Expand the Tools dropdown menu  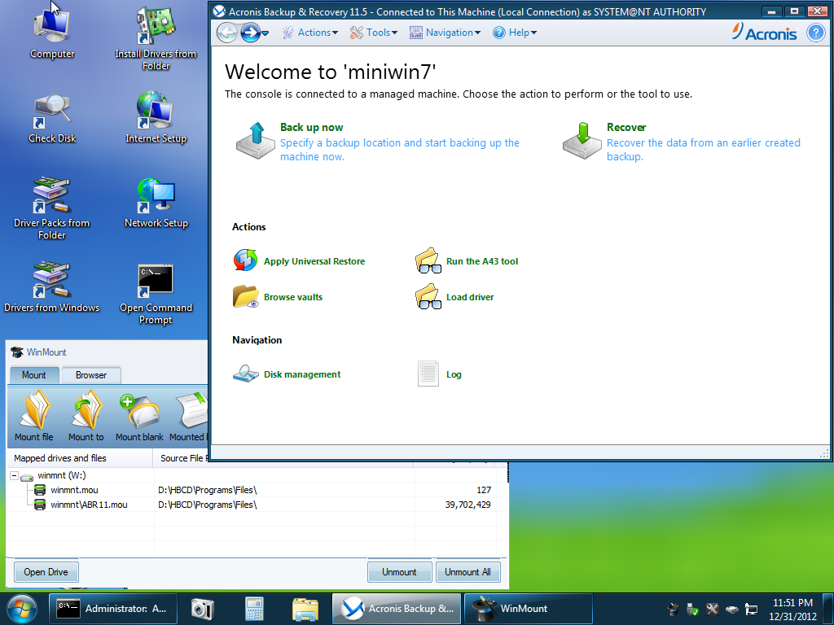[x=374, y=33]
